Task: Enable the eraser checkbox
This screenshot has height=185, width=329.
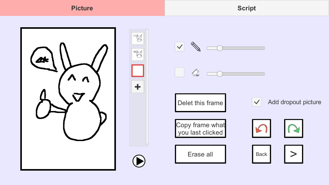Action: (179, 72)
